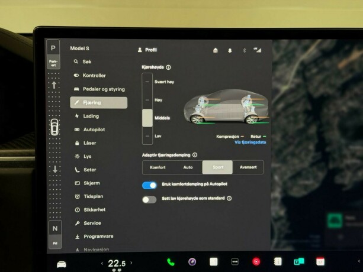Toggle Sett lav kjørehøyde som standard
The image size is (363, 272).
[x=149, y=200]
